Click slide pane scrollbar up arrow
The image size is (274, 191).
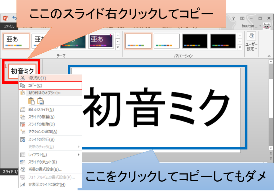271,61
